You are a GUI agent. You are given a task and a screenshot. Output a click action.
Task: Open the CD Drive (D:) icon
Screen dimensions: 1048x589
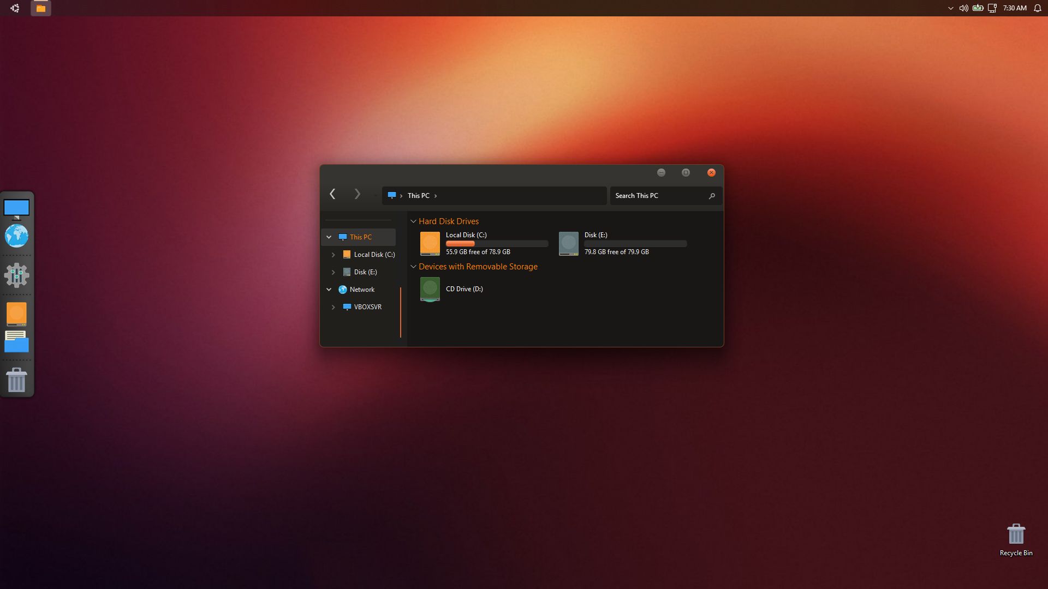(x=430, y=289)
